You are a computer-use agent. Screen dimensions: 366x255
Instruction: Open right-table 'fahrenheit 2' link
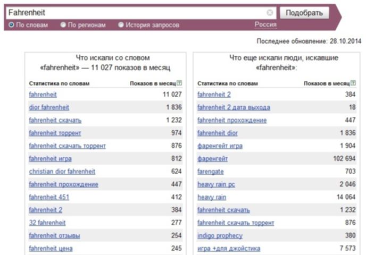(214, 95)
